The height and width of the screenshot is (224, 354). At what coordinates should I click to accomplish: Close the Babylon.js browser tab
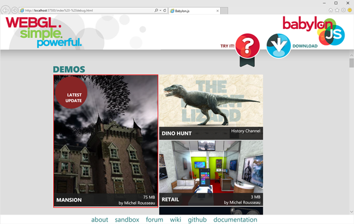pos(217,11)
